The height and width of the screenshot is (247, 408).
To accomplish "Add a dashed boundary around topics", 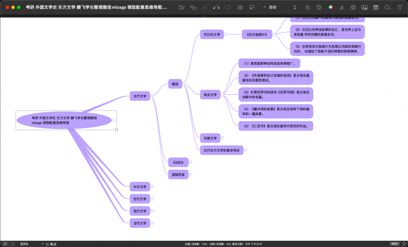I will pyautogui.click(x=228, y=7).
